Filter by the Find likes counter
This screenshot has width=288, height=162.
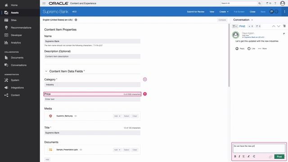(251, 26)
